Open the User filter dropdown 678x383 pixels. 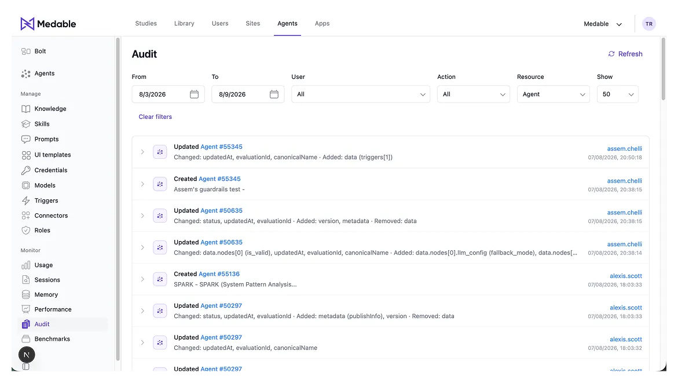361,94
